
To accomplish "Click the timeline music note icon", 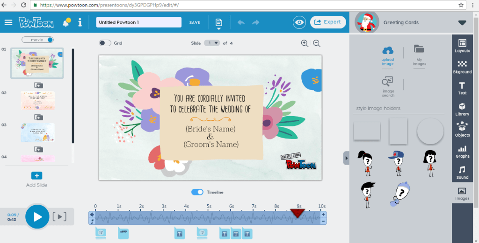I will click(92, 221).
